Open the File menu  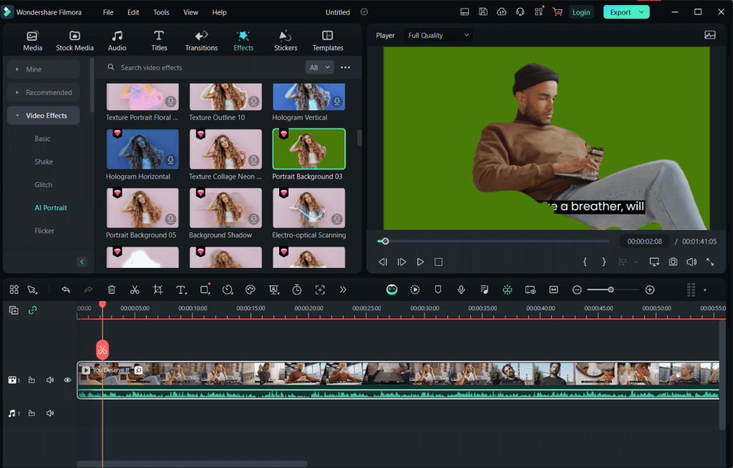tap(108, 12)
